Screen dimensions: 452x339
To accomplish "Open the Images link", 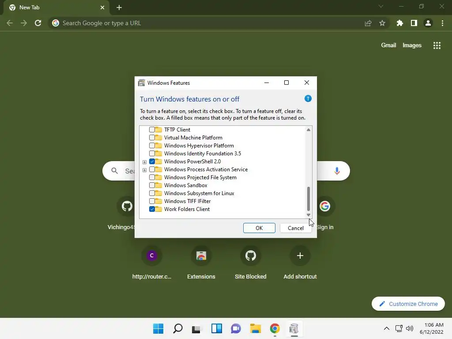I will [x=412, y=45].
